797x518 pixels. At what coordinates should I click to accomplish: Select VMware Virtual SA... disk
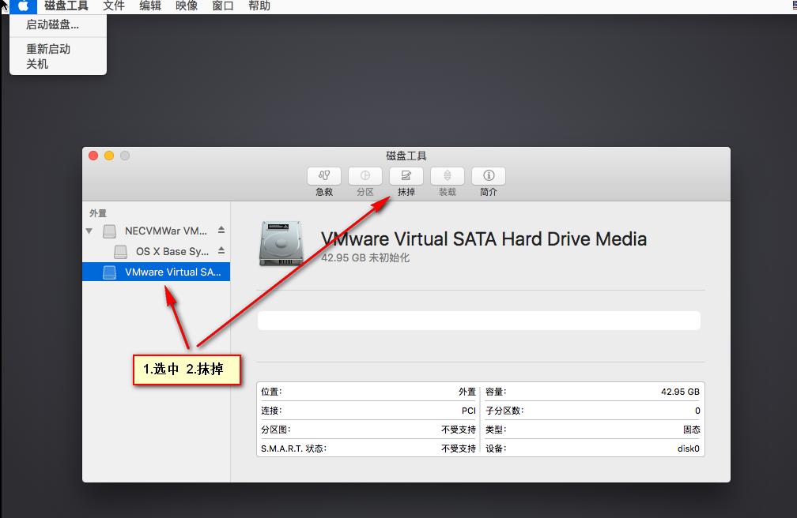(x=156, y=272)
